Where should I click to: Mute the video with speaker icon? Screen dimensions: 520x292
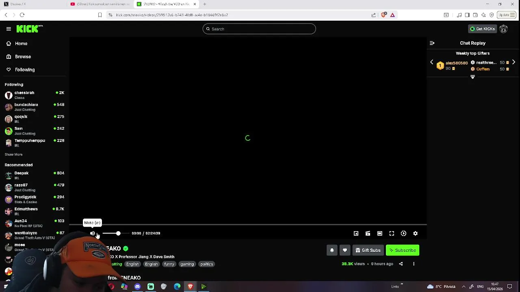click(93, 233)
